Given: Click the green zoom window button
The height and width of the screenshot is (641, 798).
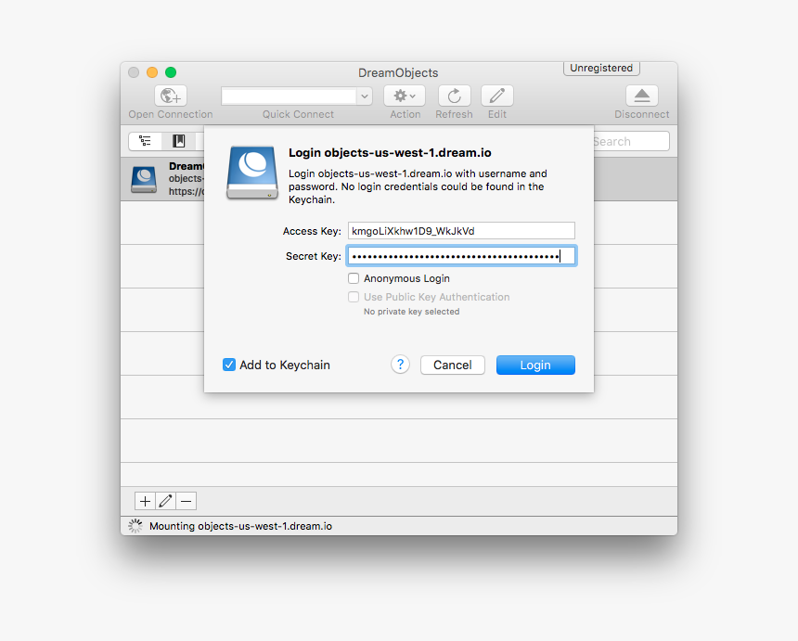Looking at the screenshot, I should tap(171, 72).
